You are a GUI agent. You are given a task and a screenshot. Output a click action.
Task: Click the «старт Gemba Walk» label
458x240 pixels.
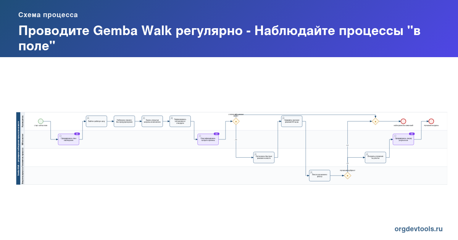(40, 125)
